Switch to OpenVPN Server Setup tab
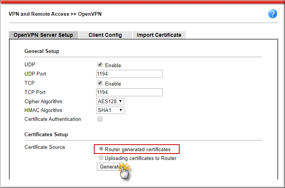 click(x=43, y=35)
